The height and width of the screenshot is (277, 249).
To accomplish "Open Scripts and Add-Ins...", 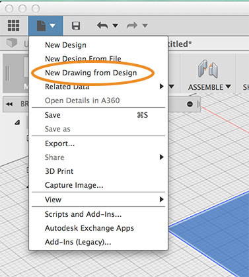I will (x=98, y=214).
